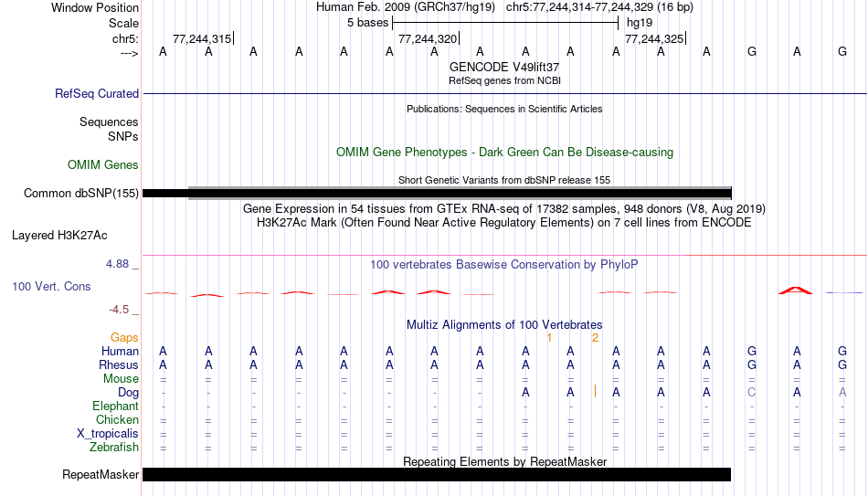This screenshot has height=496, width=868.
Task: Click the GENCODE V49lift37 track title
Action: (x=504, y=67)
